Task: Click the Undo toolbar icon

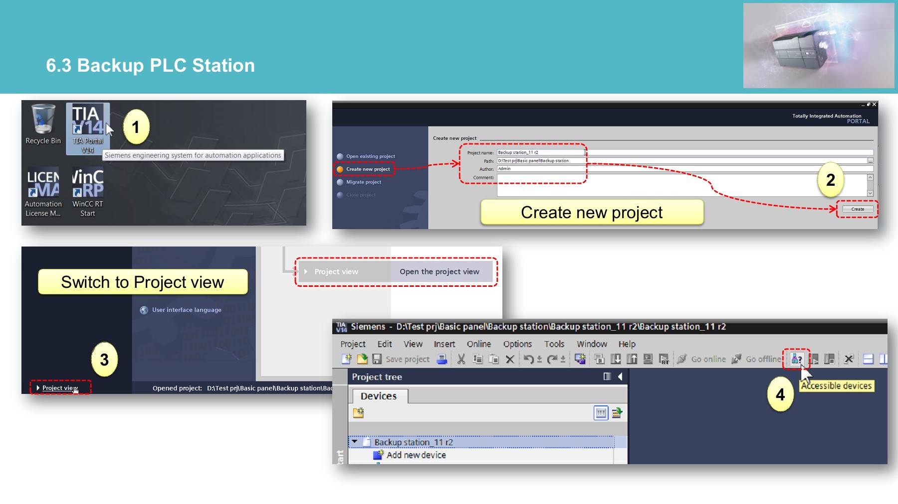Action: tap(530, 359)
